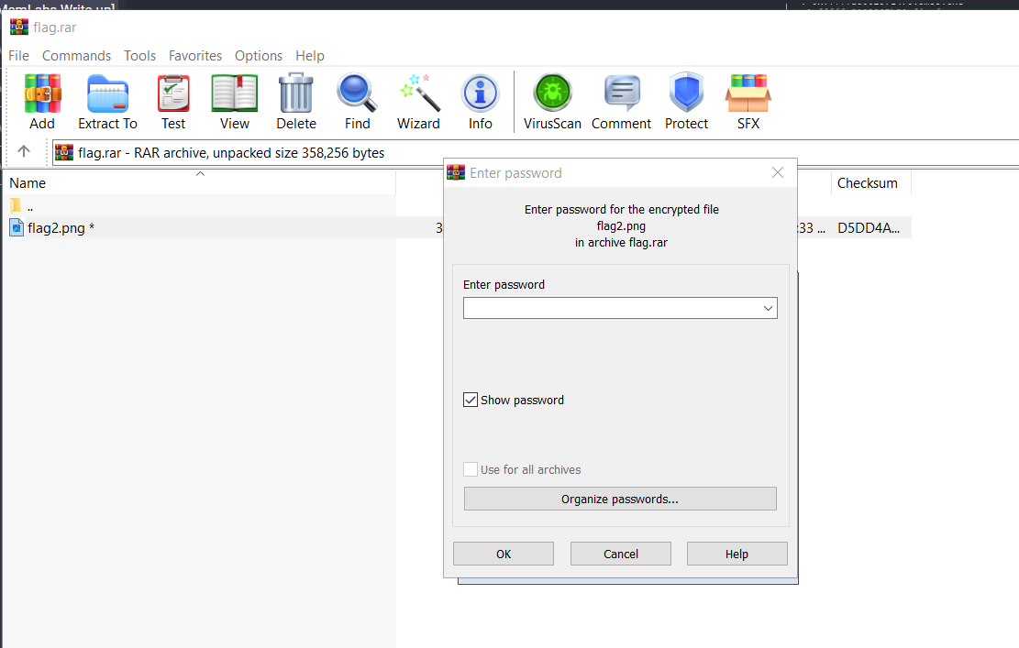The image size is (1019, 648).
Task: Open the Info toolbar icon
Action: click(481, 94)
